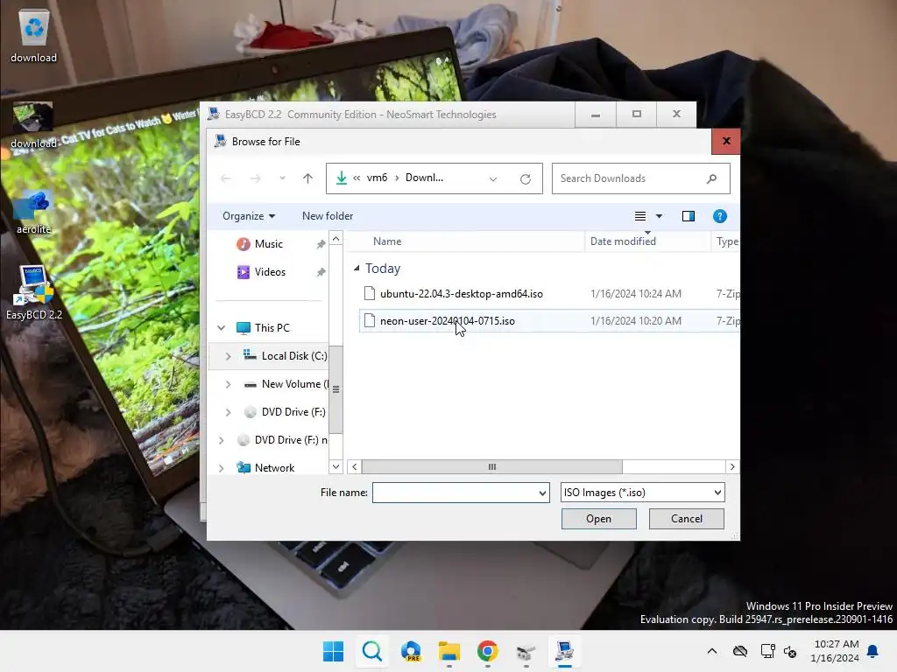Viewport: 897px width, 672px height.
Task: Open the Windows Start menu
Action: [x=333, y=651]
